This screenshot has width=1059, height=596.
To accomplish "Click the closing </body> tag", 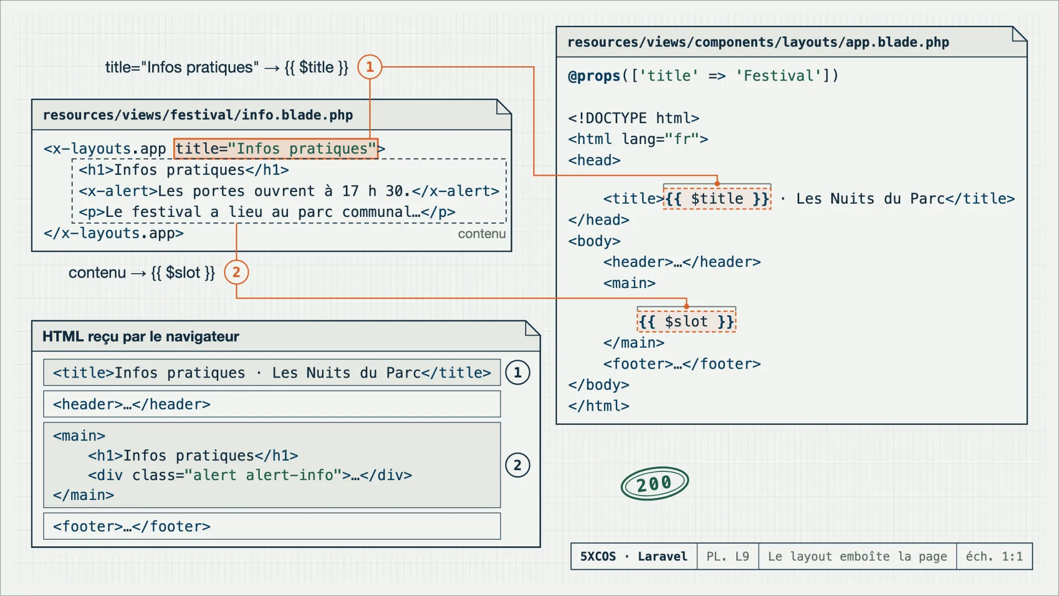I will [x=598, y=385].
